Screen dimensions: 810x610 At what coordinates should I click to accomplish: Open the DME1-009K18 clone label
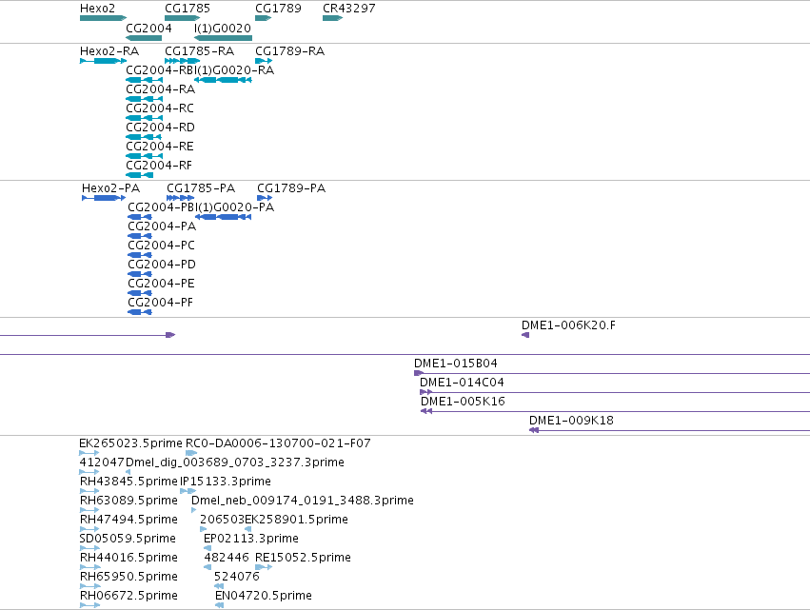coord(572,421)
